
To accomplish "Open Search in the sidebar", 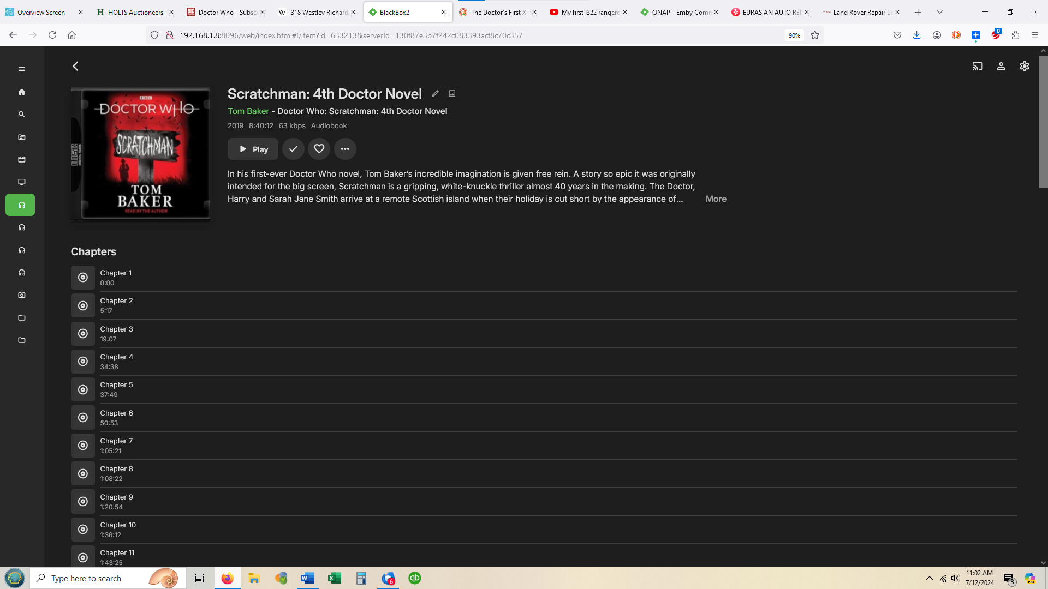I will [22, 115].
